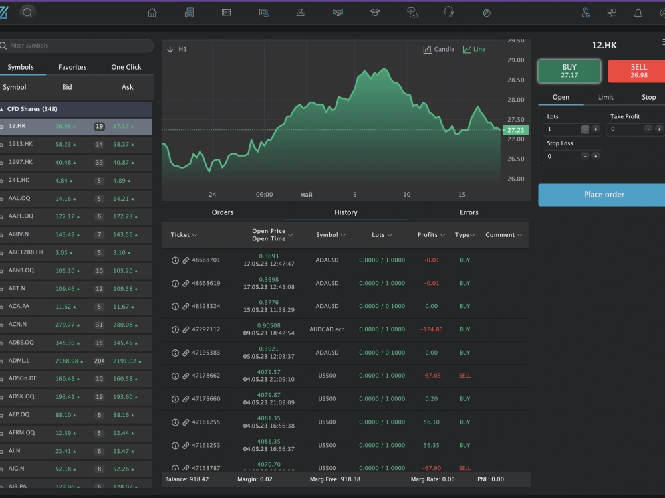Open the Profits column dropdown
Screen dimensions: 665x498
click(x=442, y=235)
